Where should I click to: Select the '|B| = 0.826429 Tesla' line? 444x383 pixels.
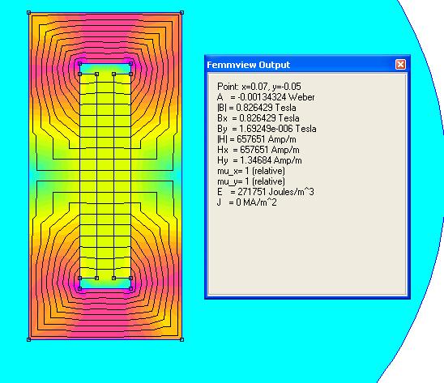point(257,108)
